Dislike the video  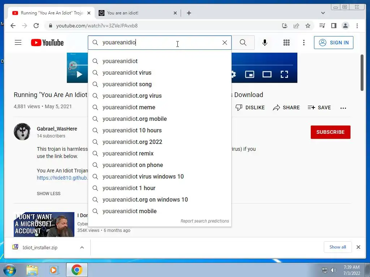click(250, 107)
